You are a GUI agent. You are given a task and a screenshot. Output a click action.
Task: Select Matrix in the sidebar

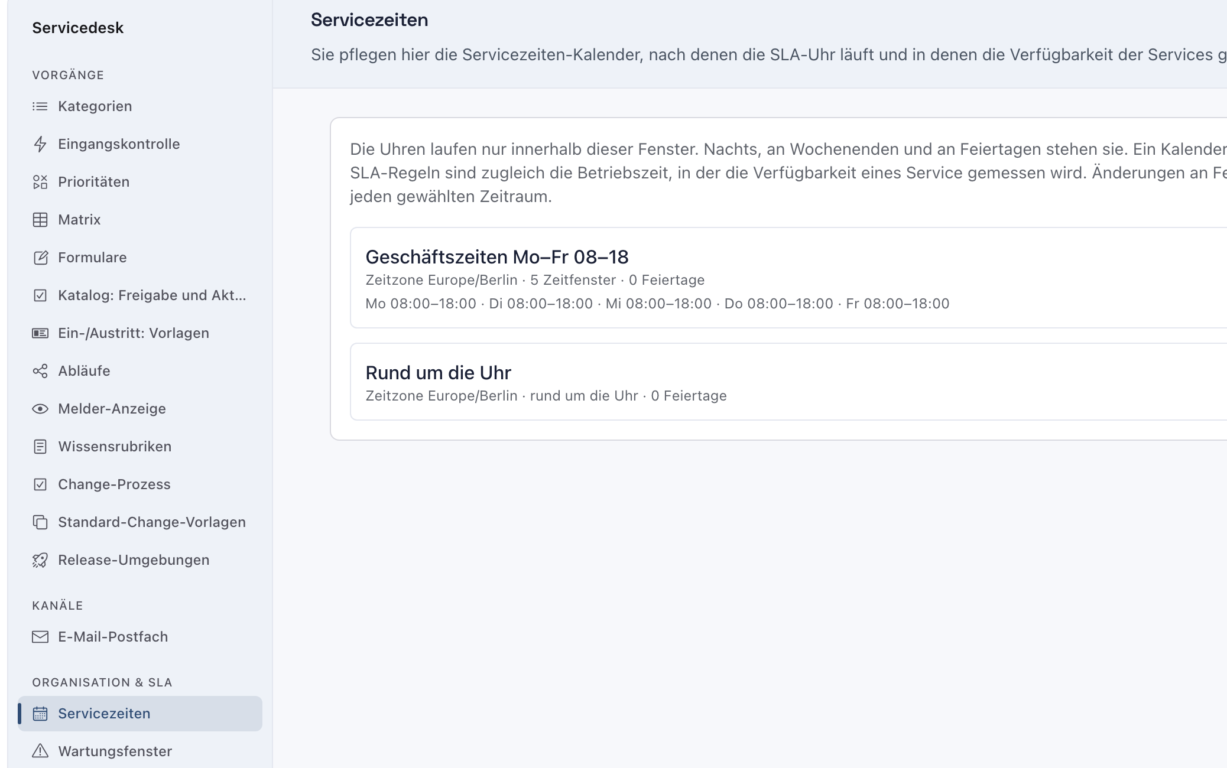point(140,220)
